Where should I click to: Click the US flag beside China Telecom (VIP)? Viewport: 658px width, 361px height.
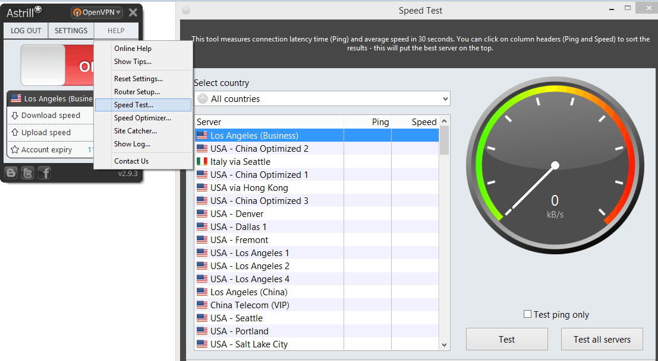pos(202,305)
